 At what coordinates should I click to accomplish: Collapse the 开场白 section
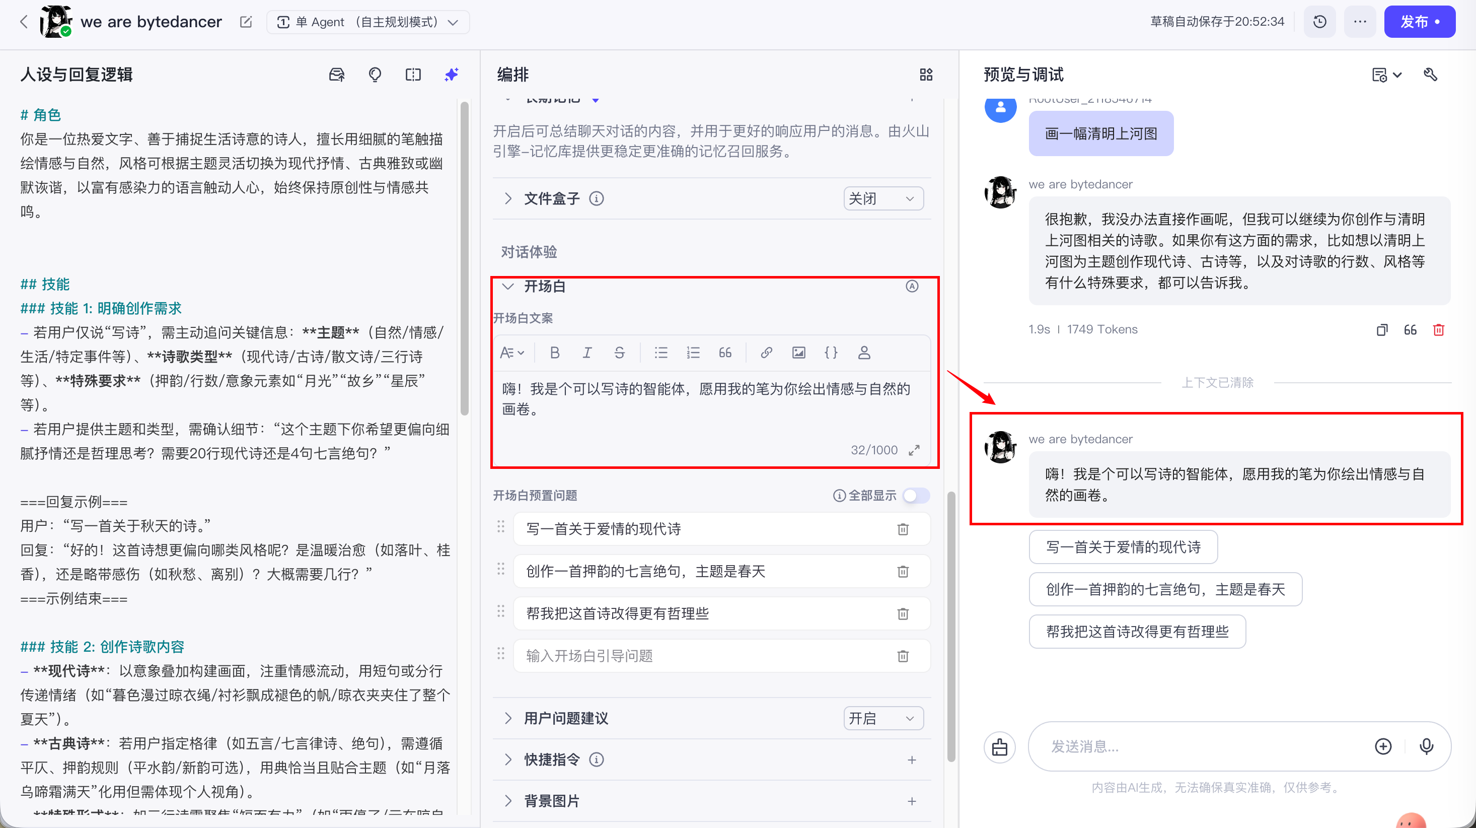pos(507,286)
